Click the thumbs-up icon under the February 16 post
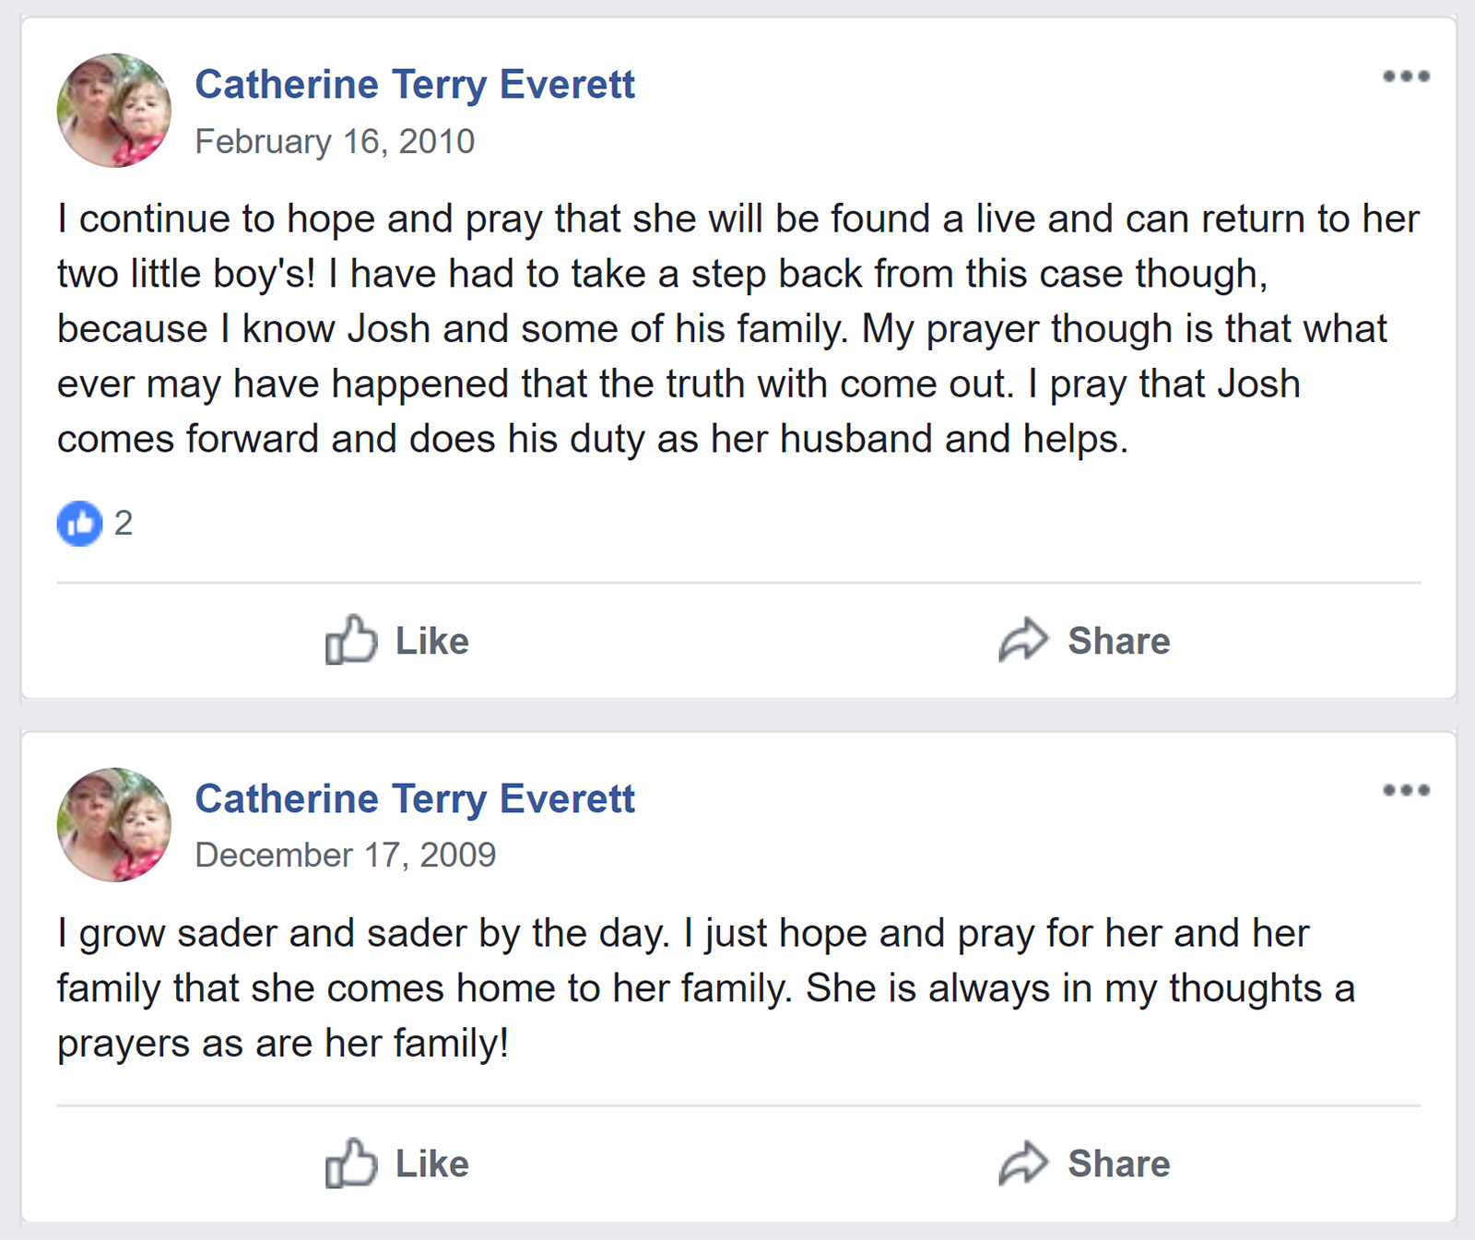The height and width of the screenshot is (1240, 1475). pos(351,640)
